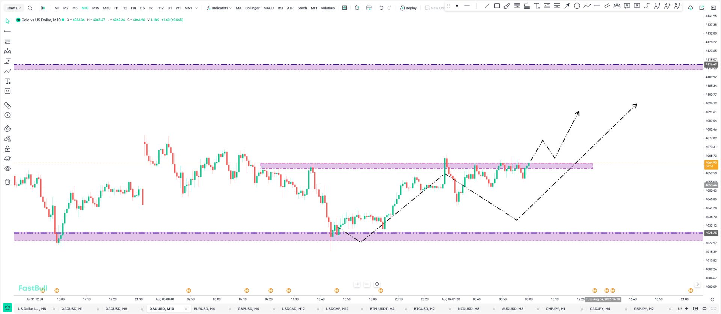
Task: Select the text annotation tool in drawing bar
Action: pos(537,6)
